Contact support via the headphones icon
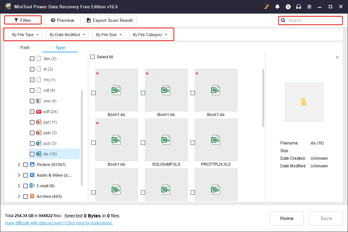This screenshot has height=232, width=348. tap(299, 7)
